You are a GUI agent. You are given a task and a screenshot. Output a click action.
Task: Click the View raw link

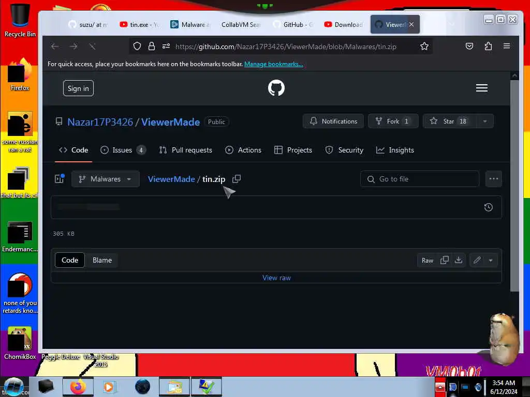pos(276,278)
